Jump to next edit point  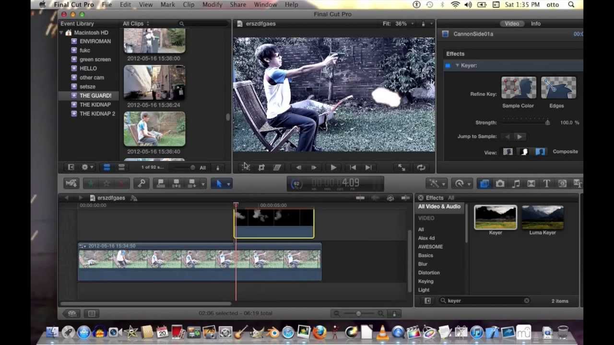click(x=368, y=167)
